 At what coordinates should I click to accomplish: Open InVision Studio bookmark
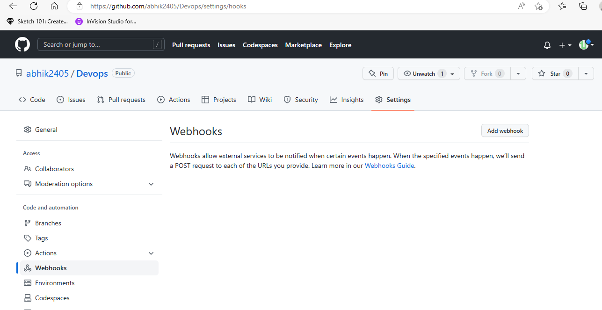click(106, 21)
